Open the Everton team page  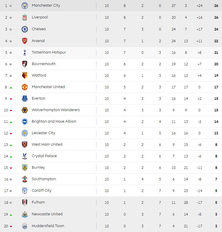tap(39, 98)
